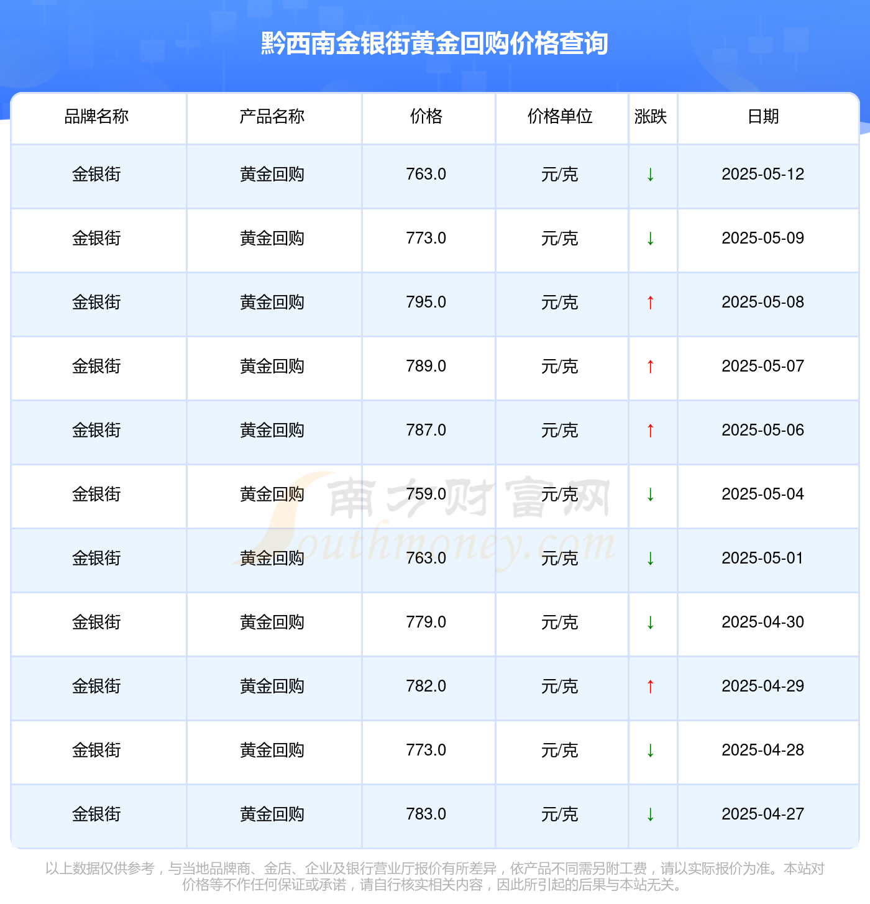Click 元/克 in the 2025-04-30 row
Screen dimensions: 870x904
tap(560, 623)
